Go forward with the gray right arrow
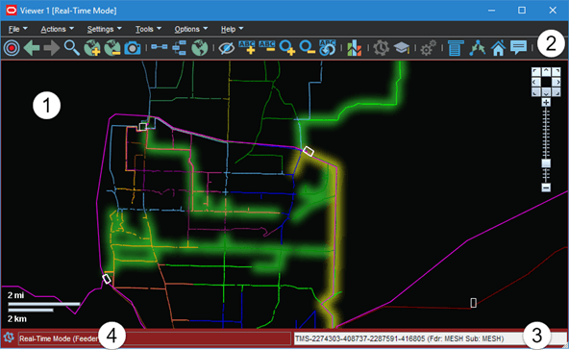 [52, 48]
